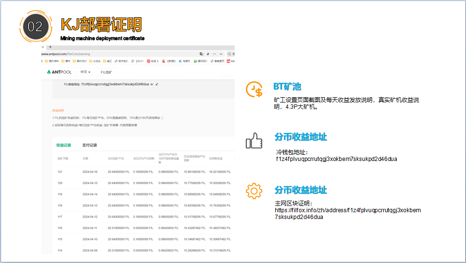Click the 02 slide number badge
The width and height of the screenshot is (466, 263).
click(36, 27)
